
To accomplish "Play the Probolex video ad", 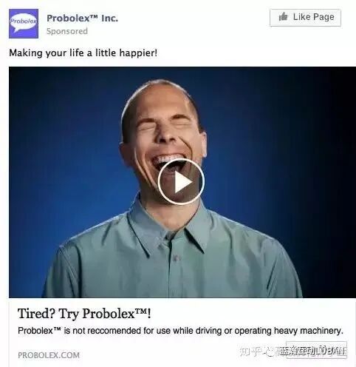I will point(181,181).
